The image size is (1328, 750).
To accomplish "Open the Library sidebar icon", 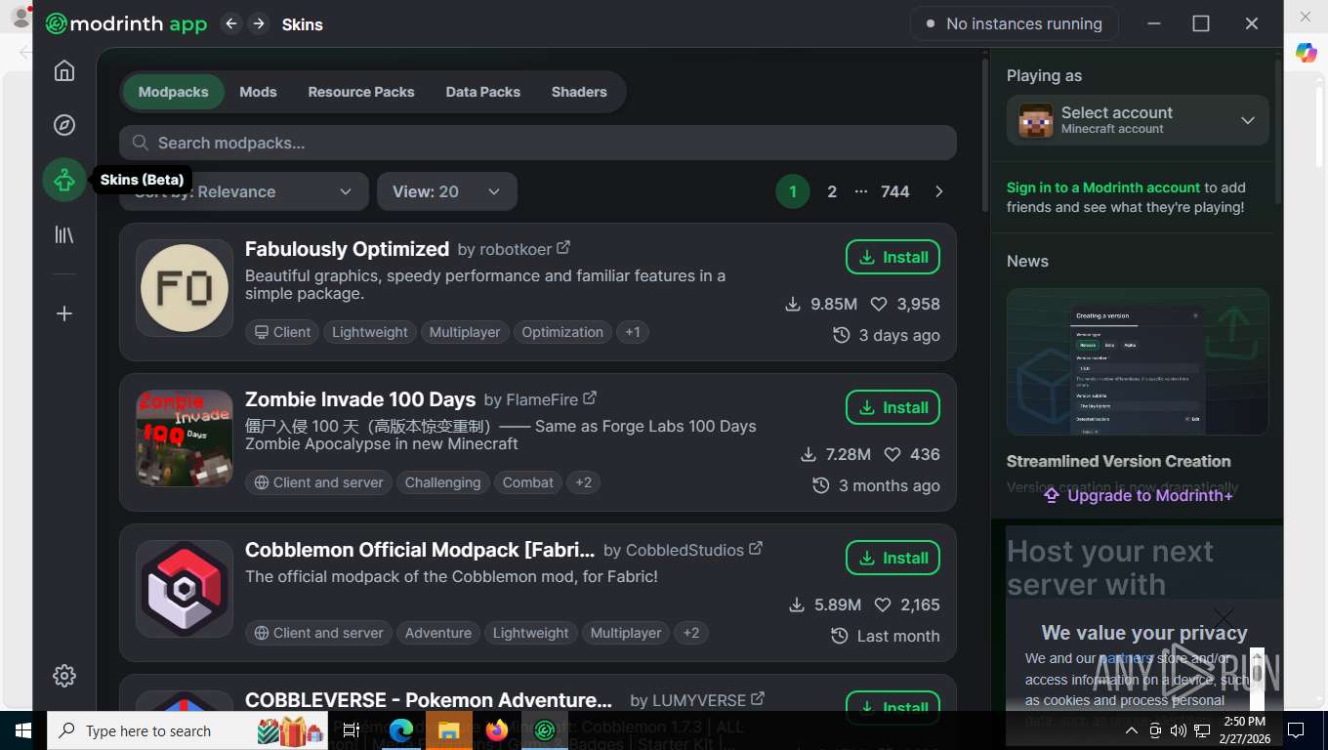I will pos(64,234).
